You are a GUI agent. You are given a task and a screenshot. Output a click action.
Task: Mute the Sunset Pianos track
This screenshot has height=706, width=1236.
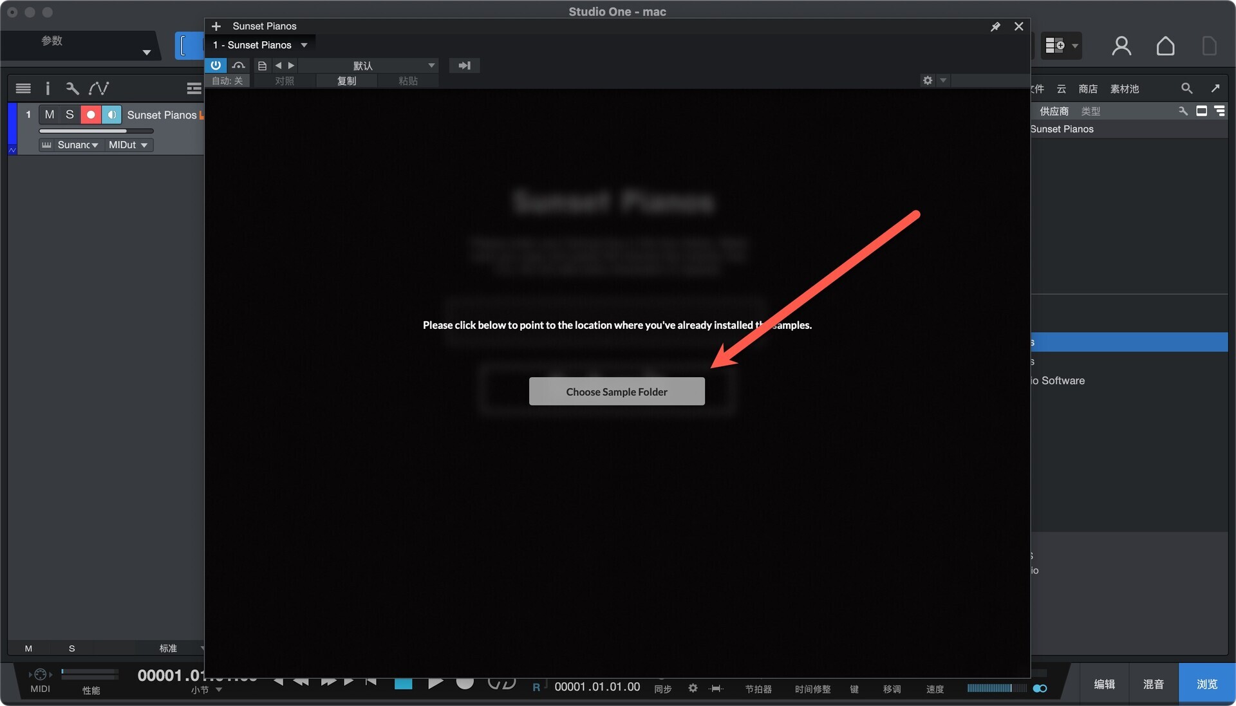tap(50, 115)
